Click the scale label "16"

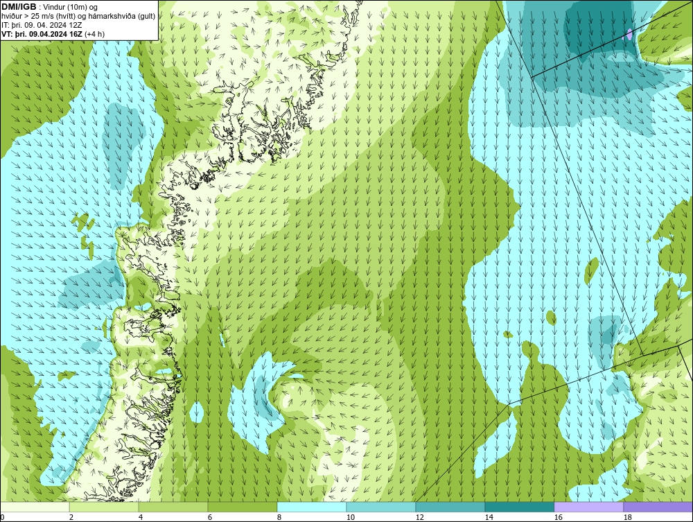coord(558,517)
